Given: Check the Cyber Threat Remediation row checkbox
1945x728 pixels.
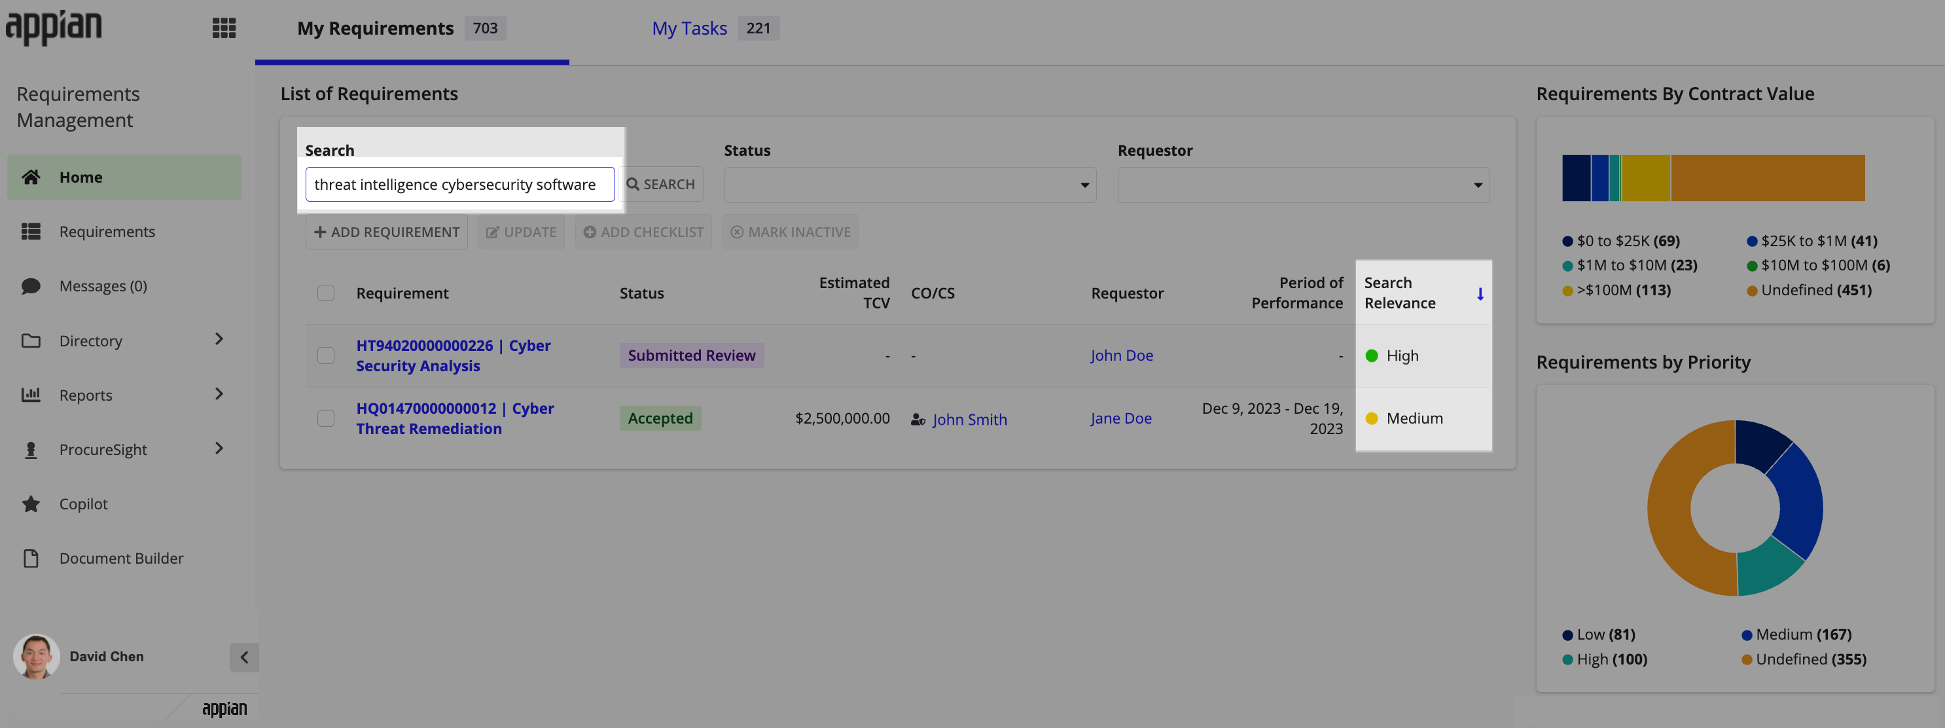Looking at the screenshot, I should [x=325, y=418].
